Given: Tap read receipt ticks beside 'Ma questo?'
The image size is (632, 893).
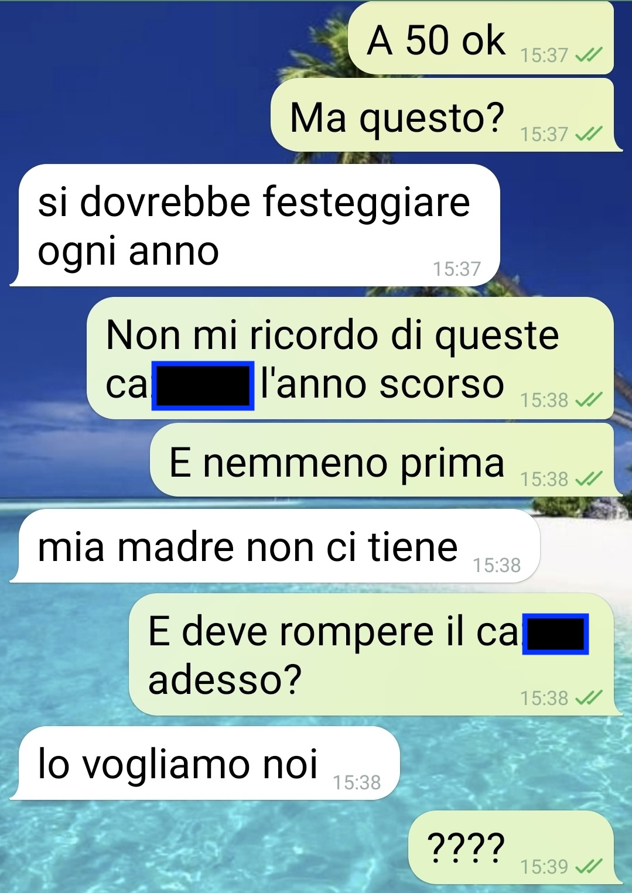Looking at the screenshot, I should 589,134.
